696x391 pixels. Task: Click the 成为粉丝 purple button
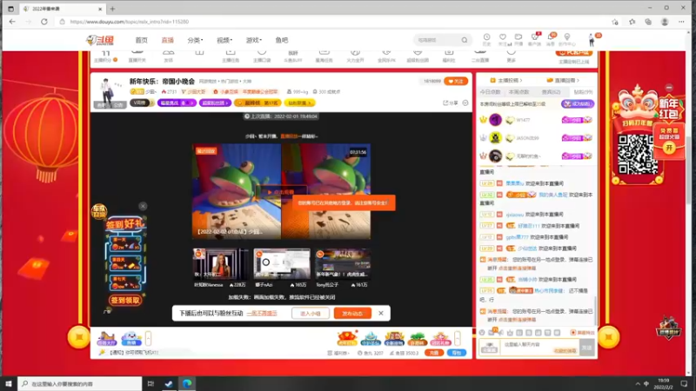578,103
